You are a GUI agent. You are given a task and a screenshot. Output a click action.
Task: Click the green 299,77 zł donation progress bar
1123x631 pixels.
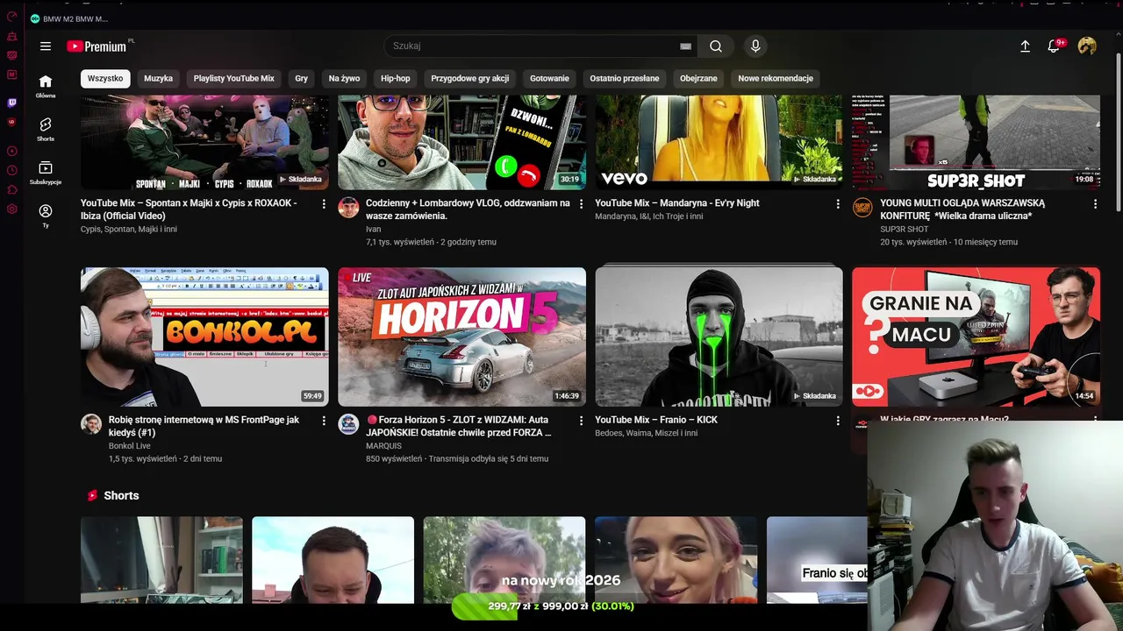(x=542, y=606)
